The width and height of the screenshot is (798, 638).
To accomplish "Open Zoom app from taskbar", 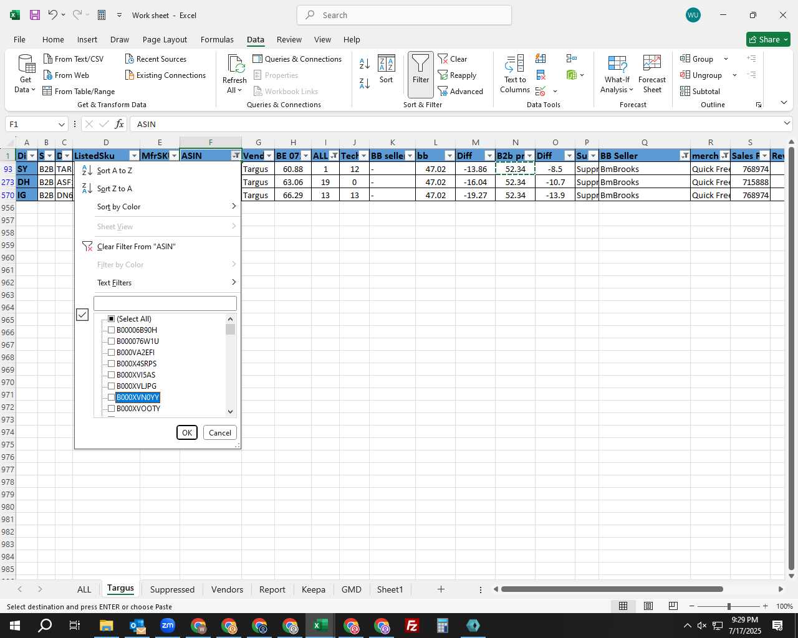I will point(168,626).
